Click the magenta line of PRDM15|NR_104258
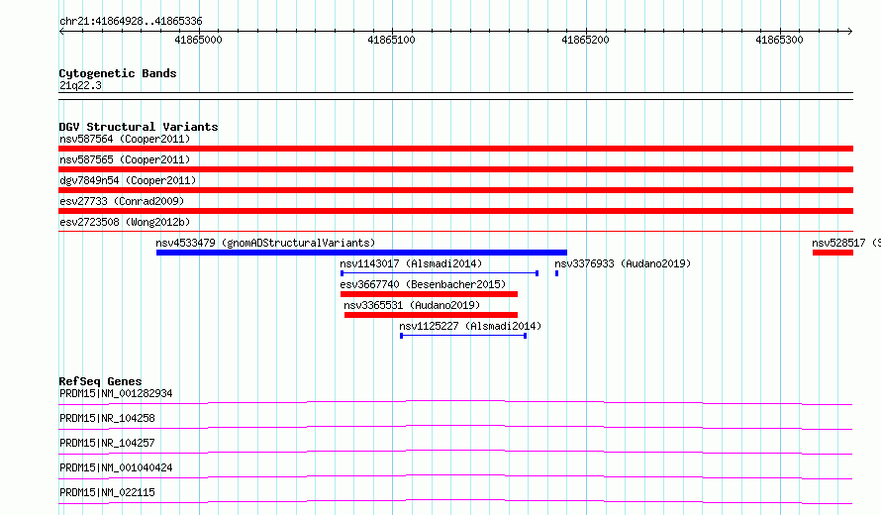 pyautogui.click(x=455, y=427)
